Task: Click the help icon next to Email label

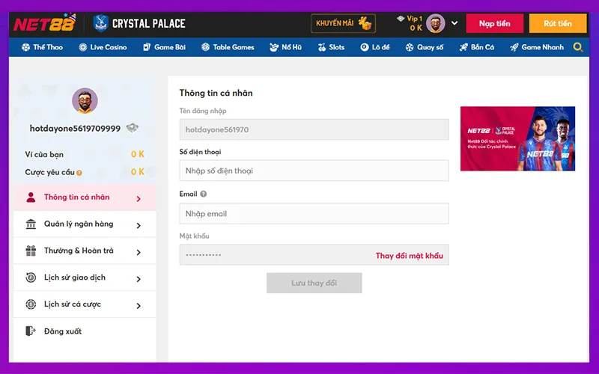Action: [203, 194]
